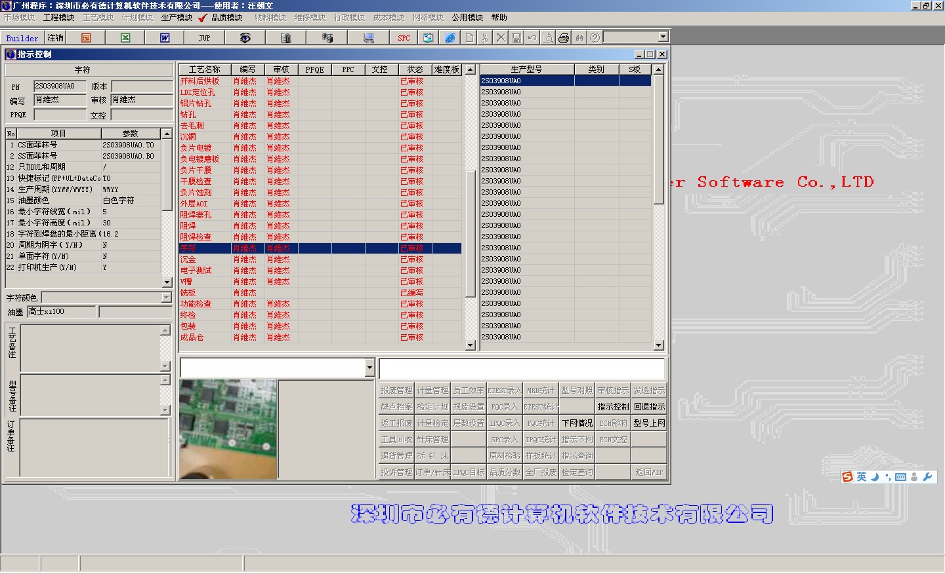
Task: Open the Word icon in the toolbar
Action: (x=165, y=38)
